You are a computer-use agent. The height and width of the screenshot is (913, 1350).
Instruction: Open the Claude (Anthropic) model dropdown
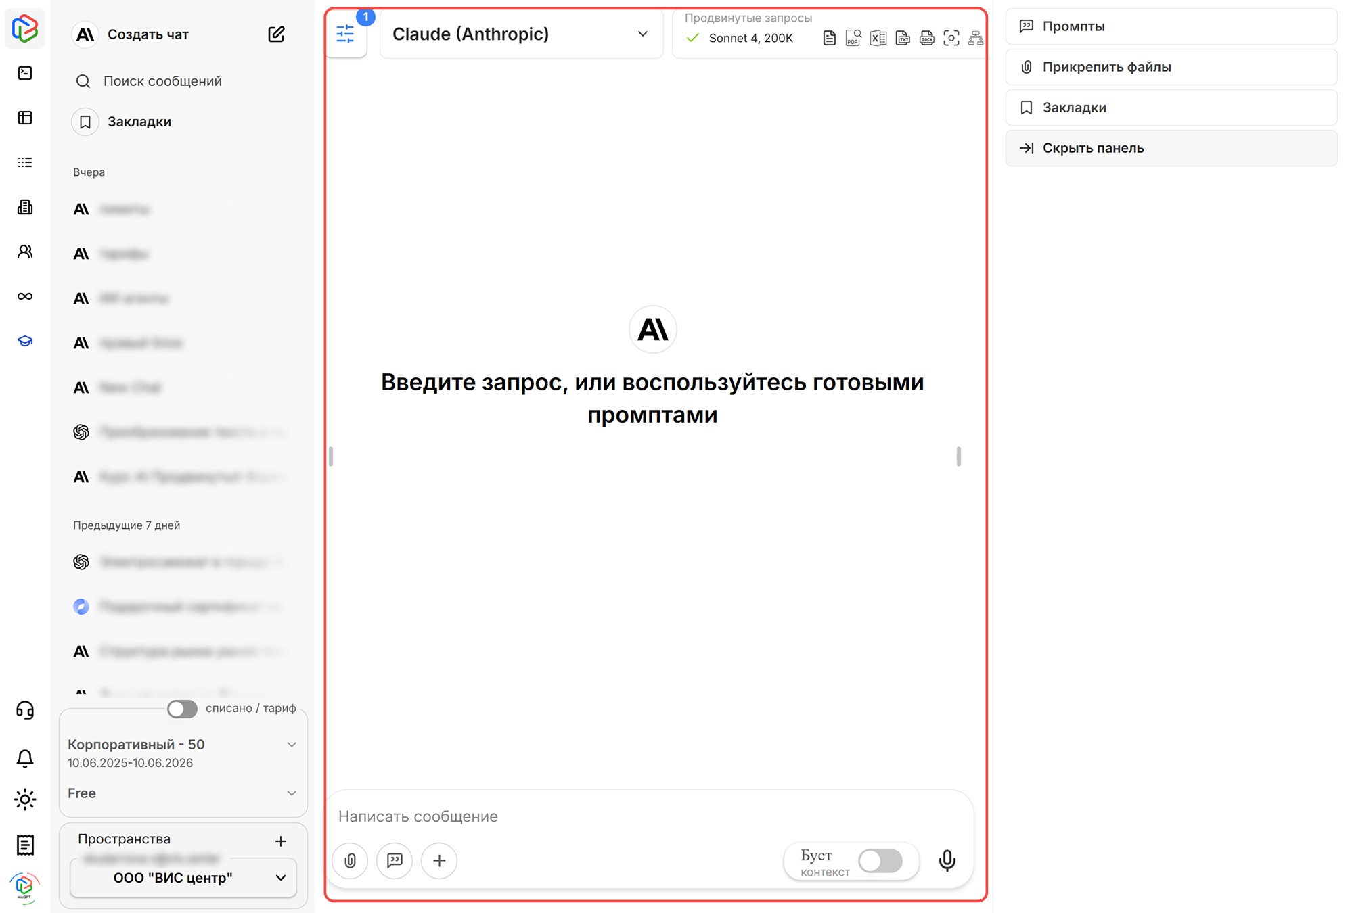coord(521,34)
